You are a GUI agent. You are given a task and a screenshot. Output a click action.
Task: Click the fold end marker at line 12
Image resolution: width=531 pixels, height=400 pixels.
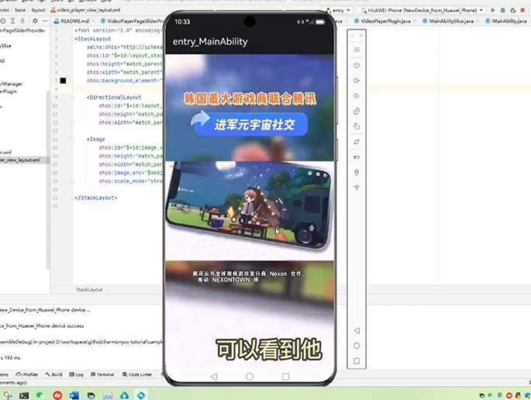(x=72, y=122)
